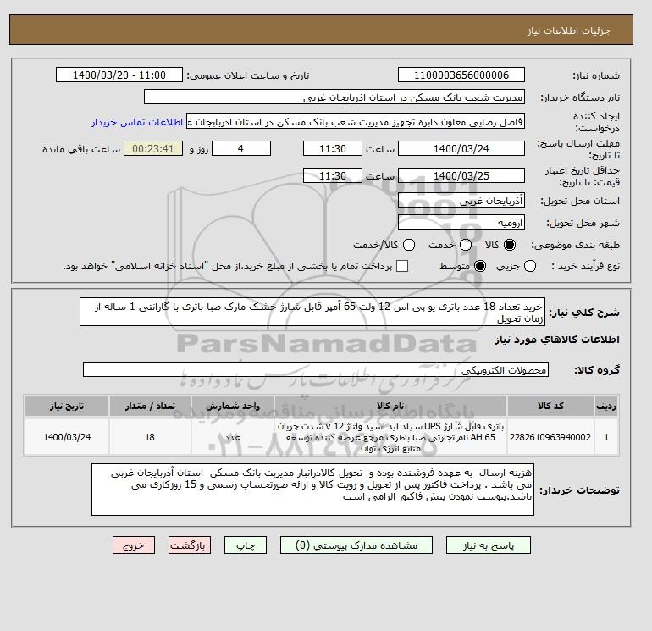Click the delivery city ارومیه field
The height and width of the screenshot is (631, 652).
461,223
